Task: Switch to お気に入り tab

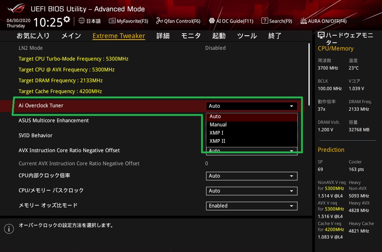Action: point(33,36)
